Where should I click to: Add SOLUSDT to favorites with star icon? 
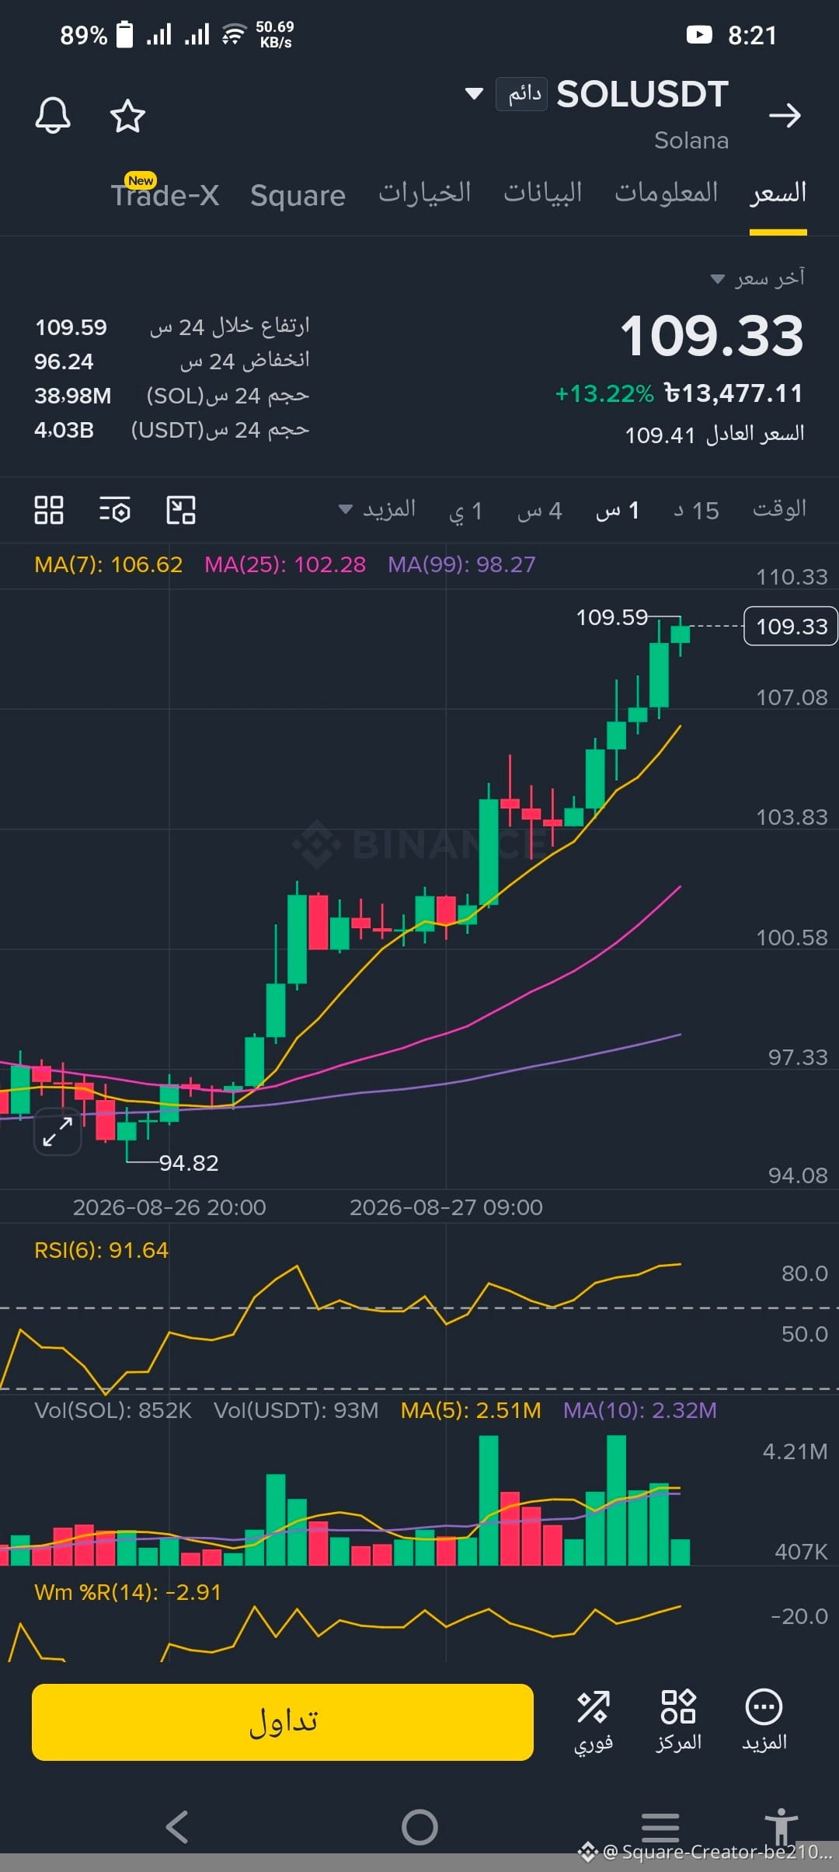[x=127, y=116]
